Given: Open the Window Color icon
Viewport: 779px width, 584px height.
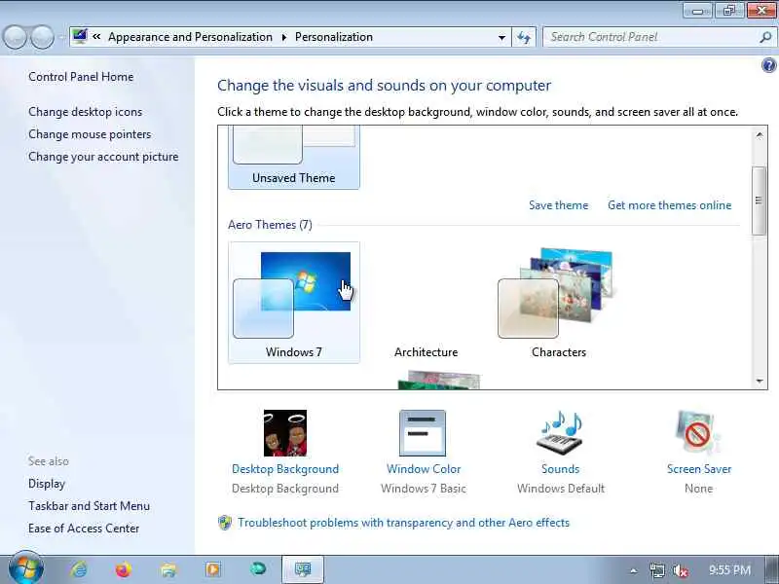Looking at the screenshot, I should tap(423, 432).
